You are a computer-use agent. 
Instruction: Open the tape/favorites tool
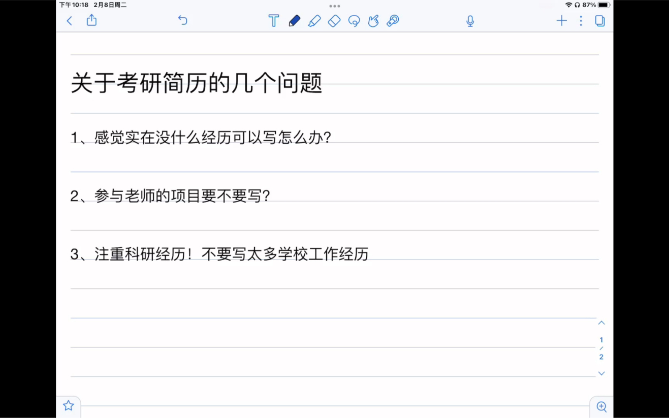[393, 21]
